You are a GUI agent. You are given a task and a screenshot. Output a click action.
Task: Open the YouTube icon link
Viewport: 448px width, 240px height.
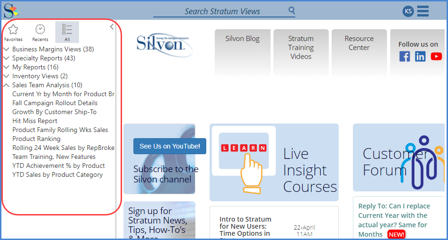coord(436,57)
